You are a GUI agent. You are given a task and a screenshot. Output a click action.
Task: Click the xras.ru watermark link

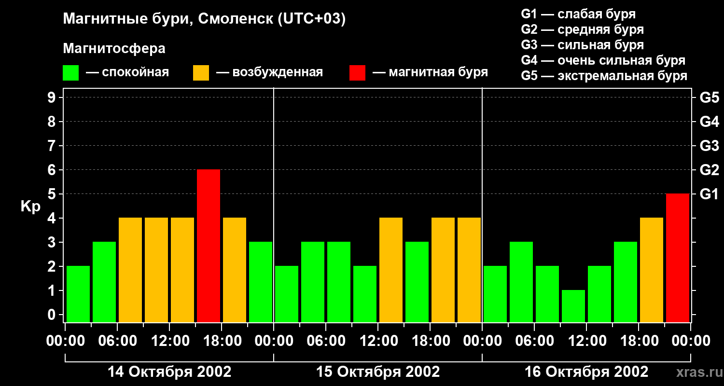697,372
